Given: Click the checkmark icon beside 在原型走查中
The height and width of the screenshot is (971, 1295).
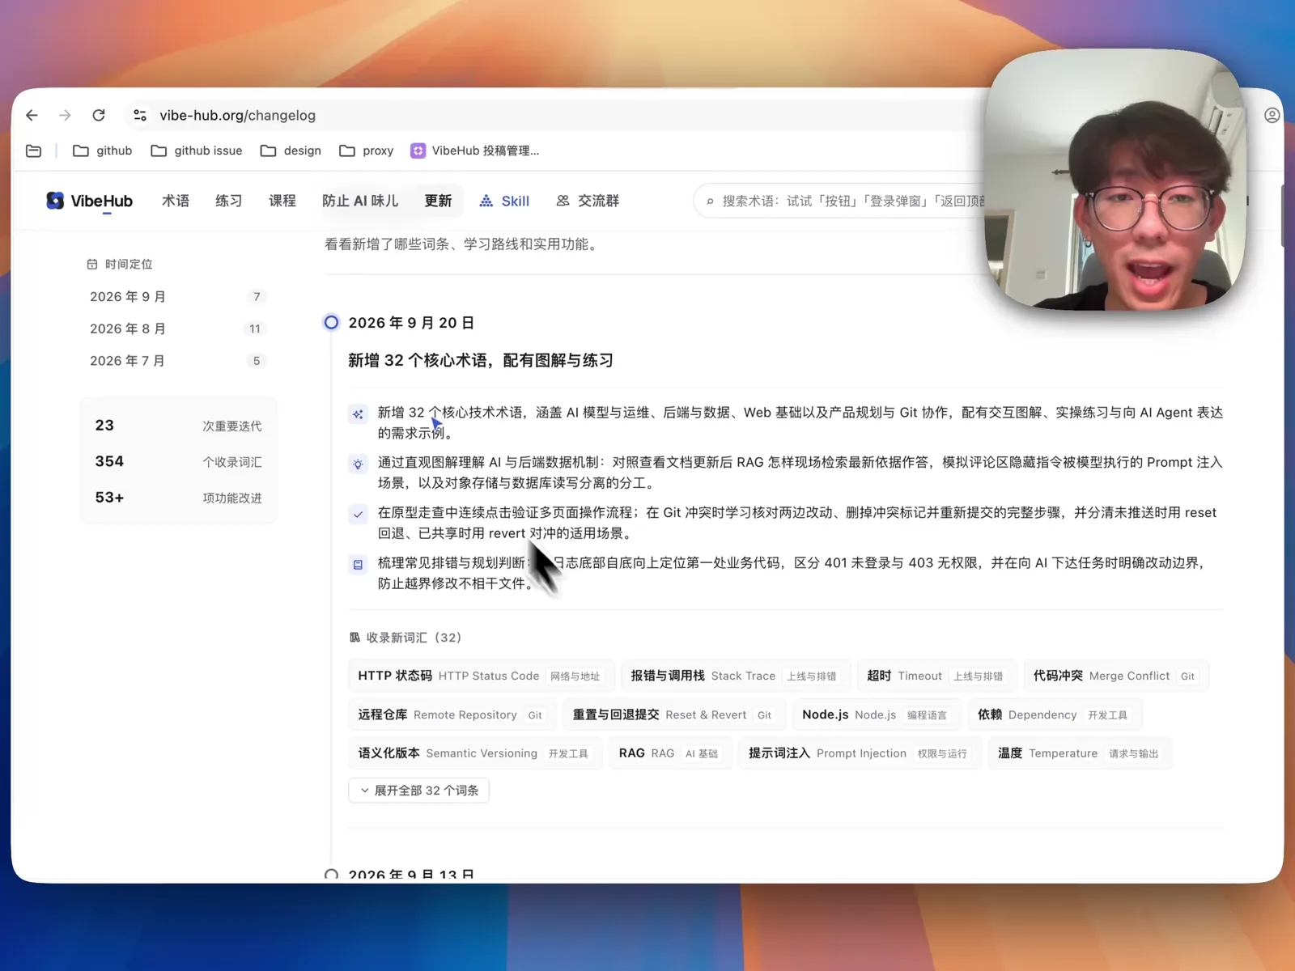Looking at the screenshot, I should click(x=358, y=515).
